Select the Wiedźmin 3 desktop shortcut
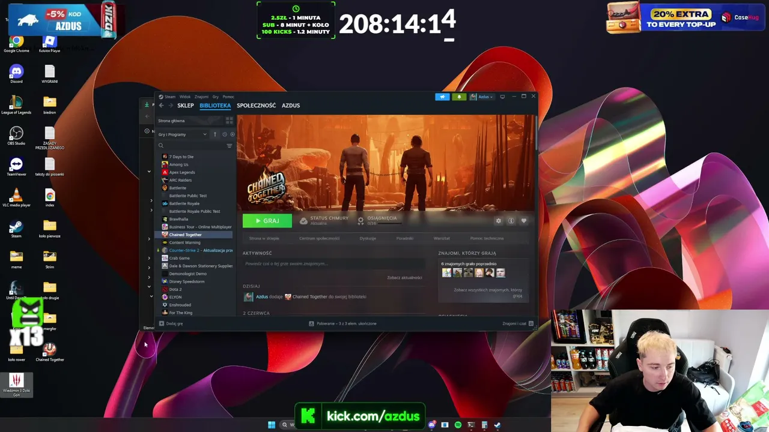 16,385
